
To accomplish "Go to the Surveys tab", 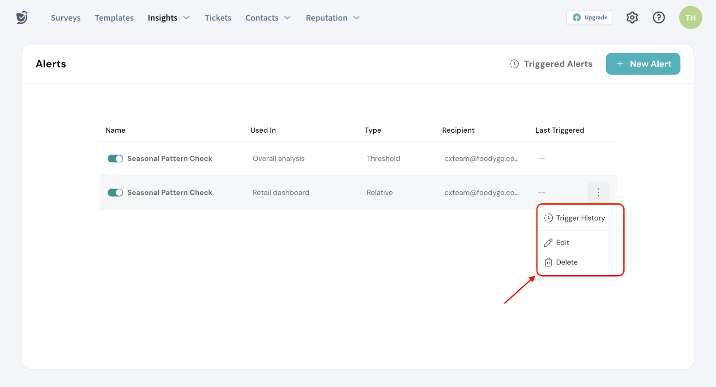I will 66,18.
